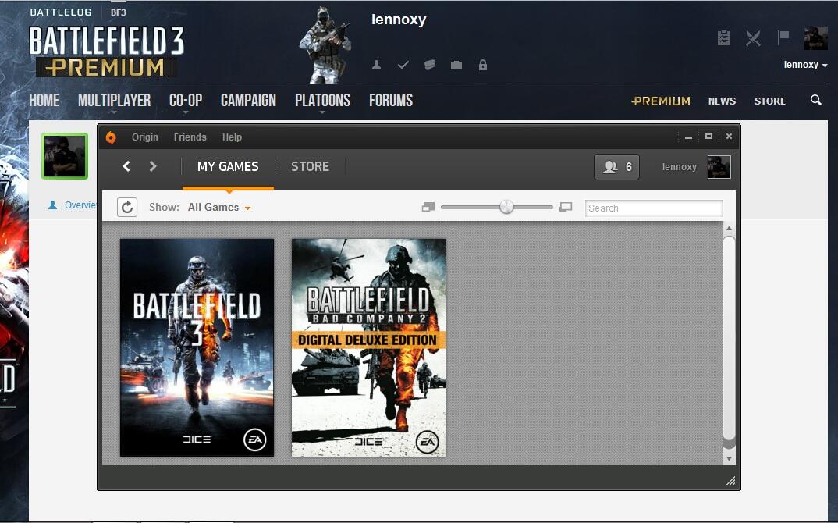Click the Battlefield 3 Premium logo
The image size is (838, 523).
[x=106, y=52]
